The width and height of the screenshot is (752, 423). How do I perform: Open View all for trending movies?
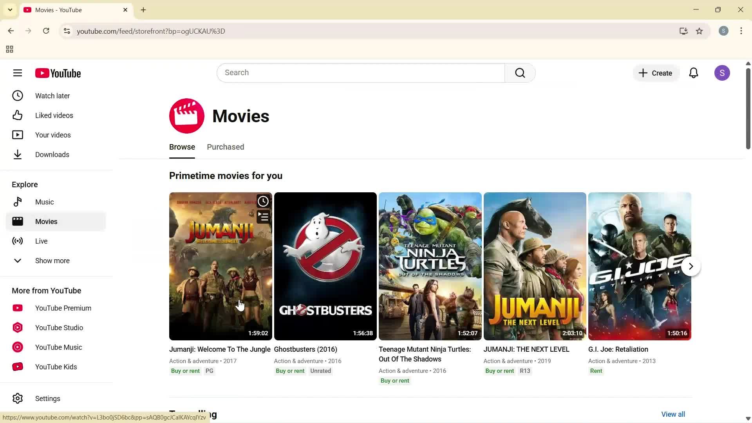click(x=673, y=414)
